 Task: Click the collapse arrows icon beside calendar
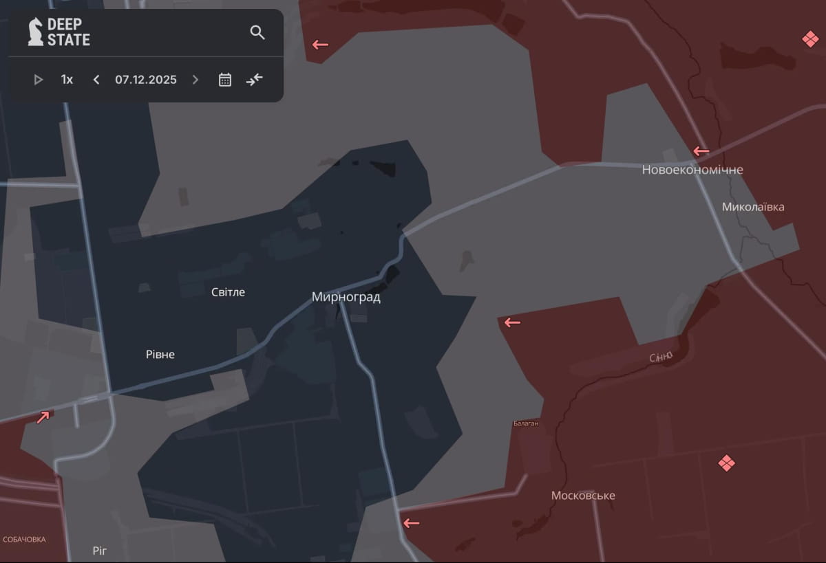[255, 80]
